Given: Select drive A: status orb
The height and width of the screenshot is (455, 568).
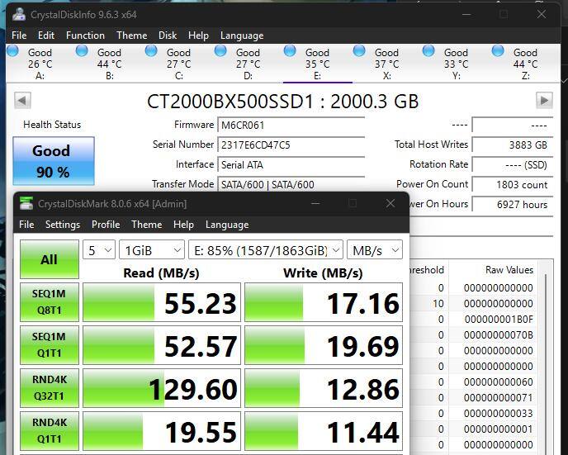Looking at the screenshot, I should (12, 51).
